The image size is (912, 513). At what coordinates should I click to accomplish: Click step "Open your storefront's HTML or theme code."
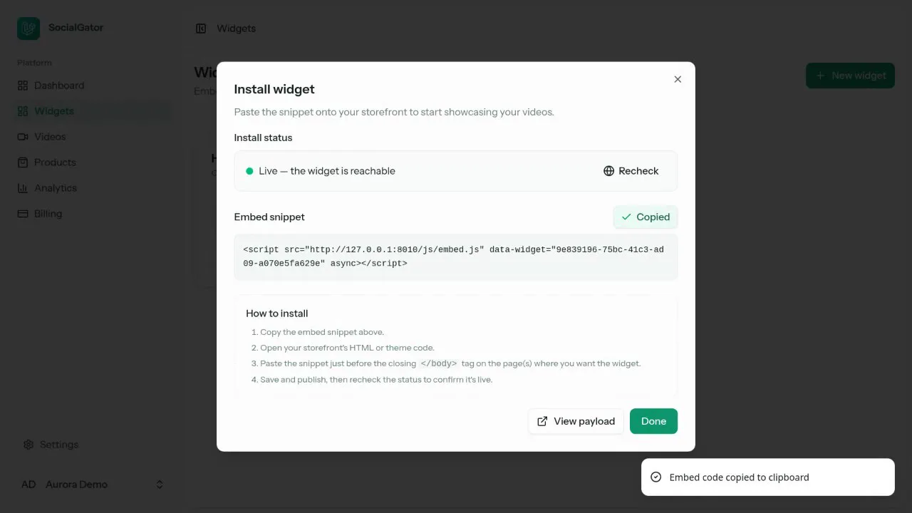coord(347,348)
